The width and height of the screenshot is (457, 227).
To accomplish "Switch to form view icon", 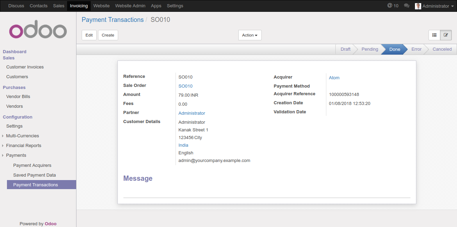I will click(x=446, y=35).
